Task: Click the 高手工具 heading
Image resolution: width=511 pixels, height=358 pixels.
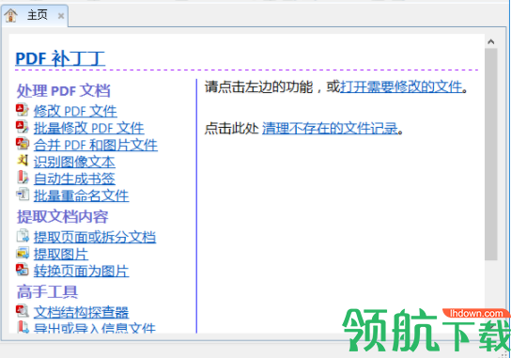Action: coord(47,292)
